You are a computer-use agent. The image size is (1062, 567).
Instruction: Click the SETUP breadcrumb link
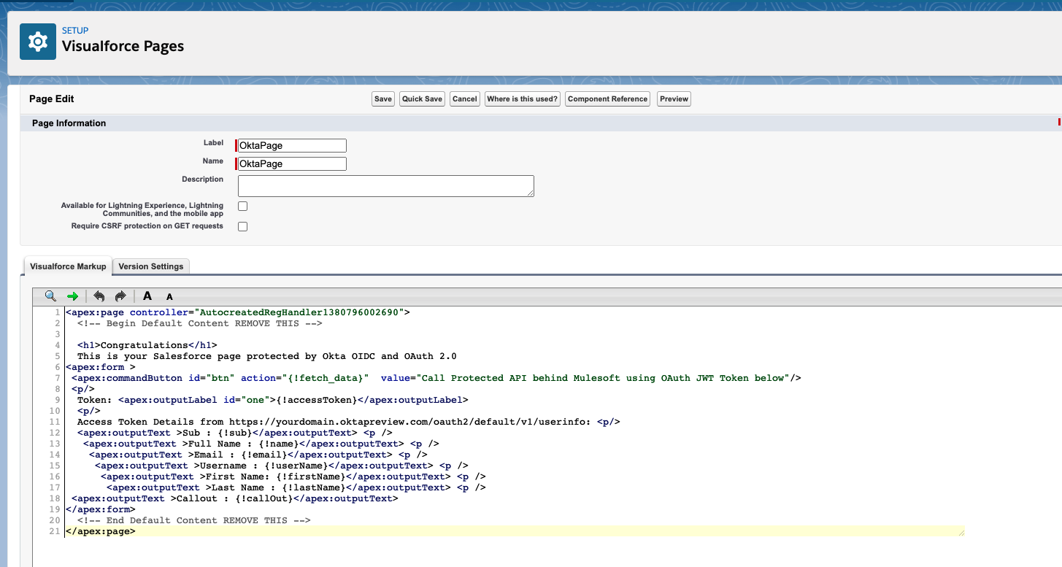pos(75,31)
